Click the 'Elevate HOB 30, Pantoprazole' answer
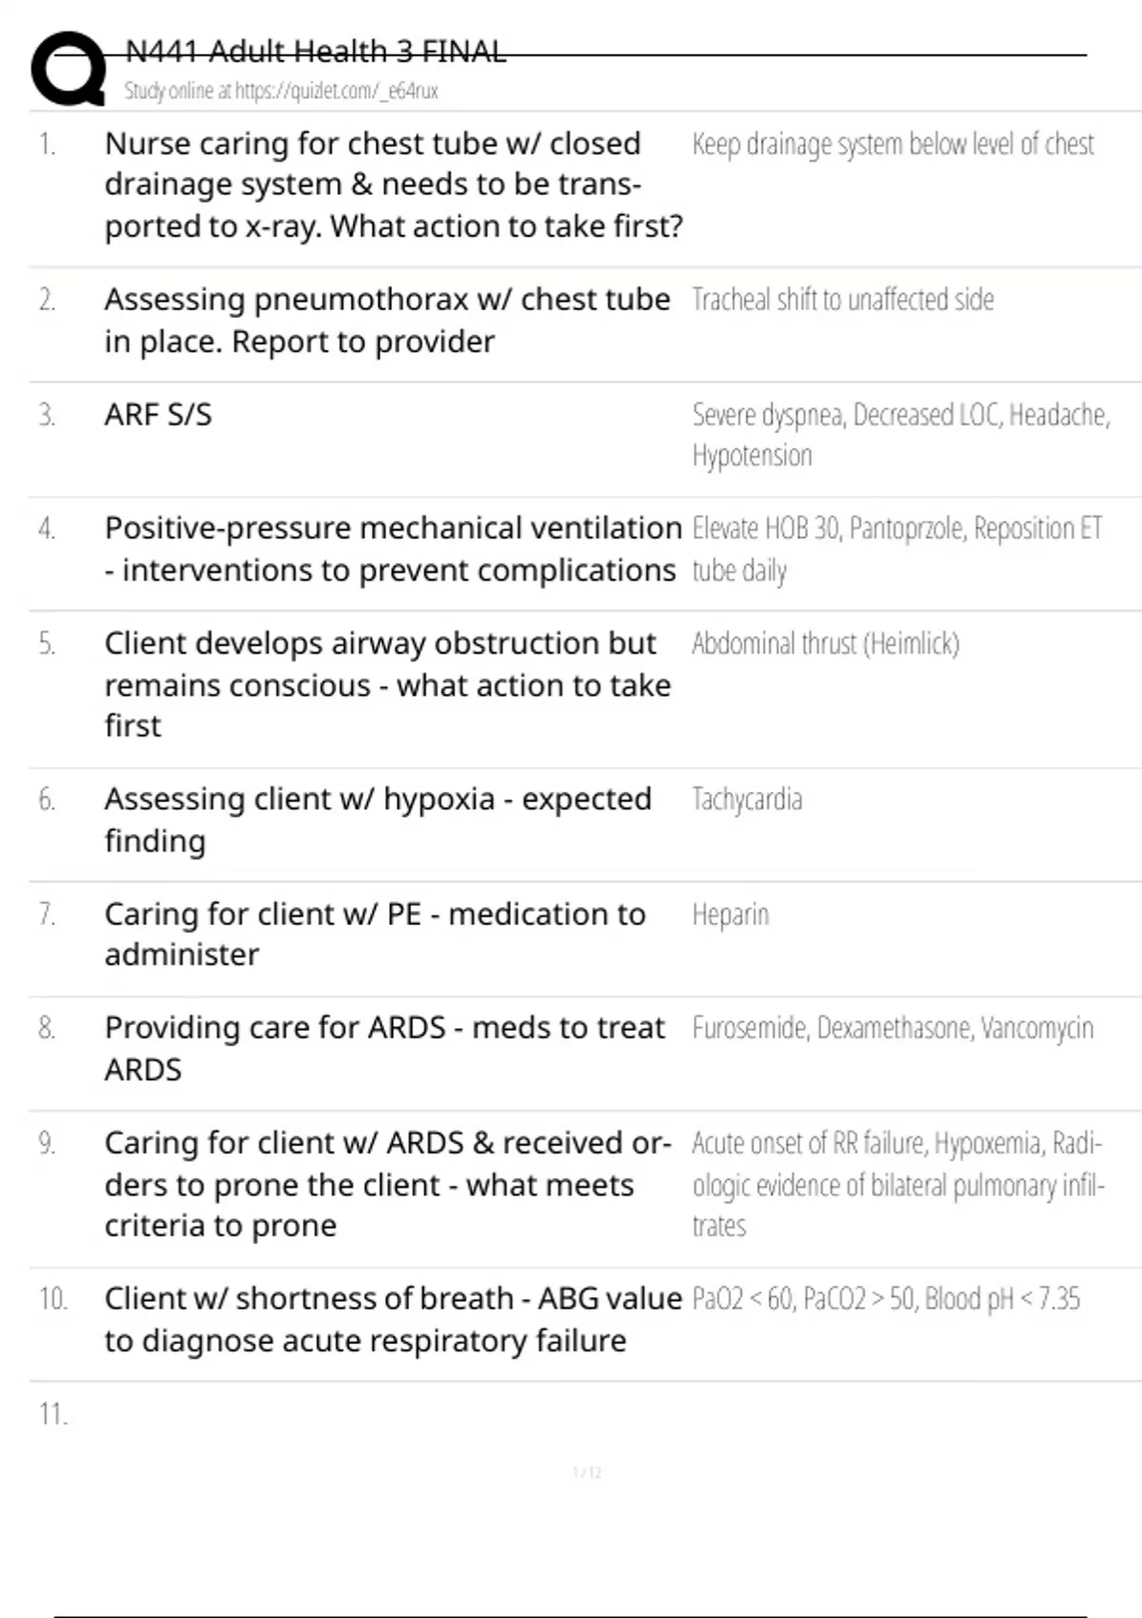The height and width of the screenshot is (1618, 1142). [x=896, y=549]
